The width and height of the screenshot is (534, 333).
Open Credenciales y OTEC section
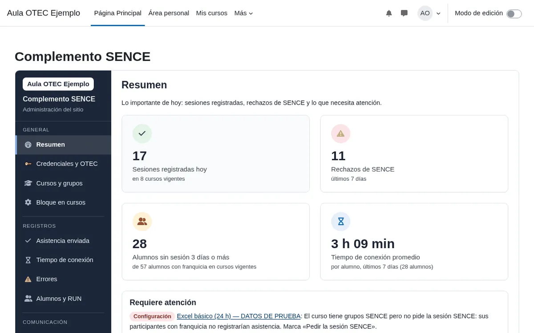[63, 164]
